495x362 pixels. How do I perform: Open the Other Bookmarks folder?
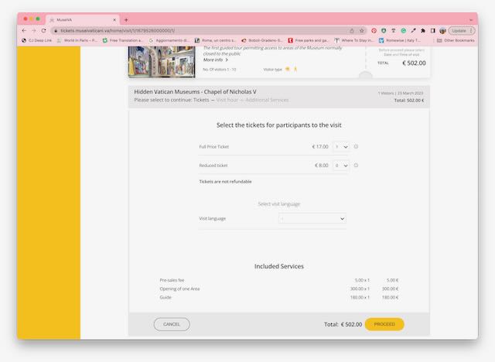pyautogui.click(x=456, y=40)
